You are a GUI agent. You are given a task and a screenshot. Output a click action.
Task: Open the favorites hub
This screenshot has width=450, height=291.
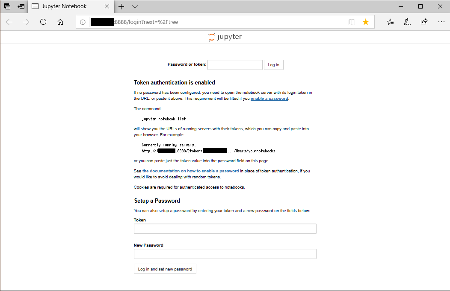[390, 22]
